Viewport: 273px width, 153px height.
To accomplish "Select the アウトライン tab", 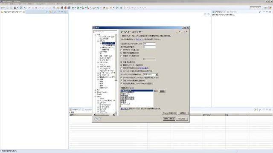I will point(219,12).
